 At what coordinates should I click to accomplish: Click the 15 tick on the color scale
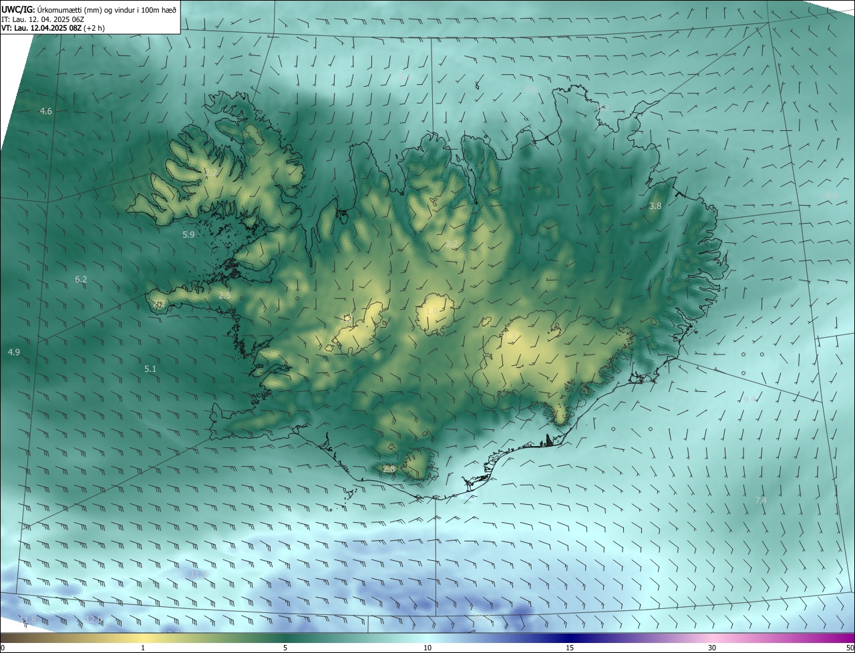tap(570, 648)
